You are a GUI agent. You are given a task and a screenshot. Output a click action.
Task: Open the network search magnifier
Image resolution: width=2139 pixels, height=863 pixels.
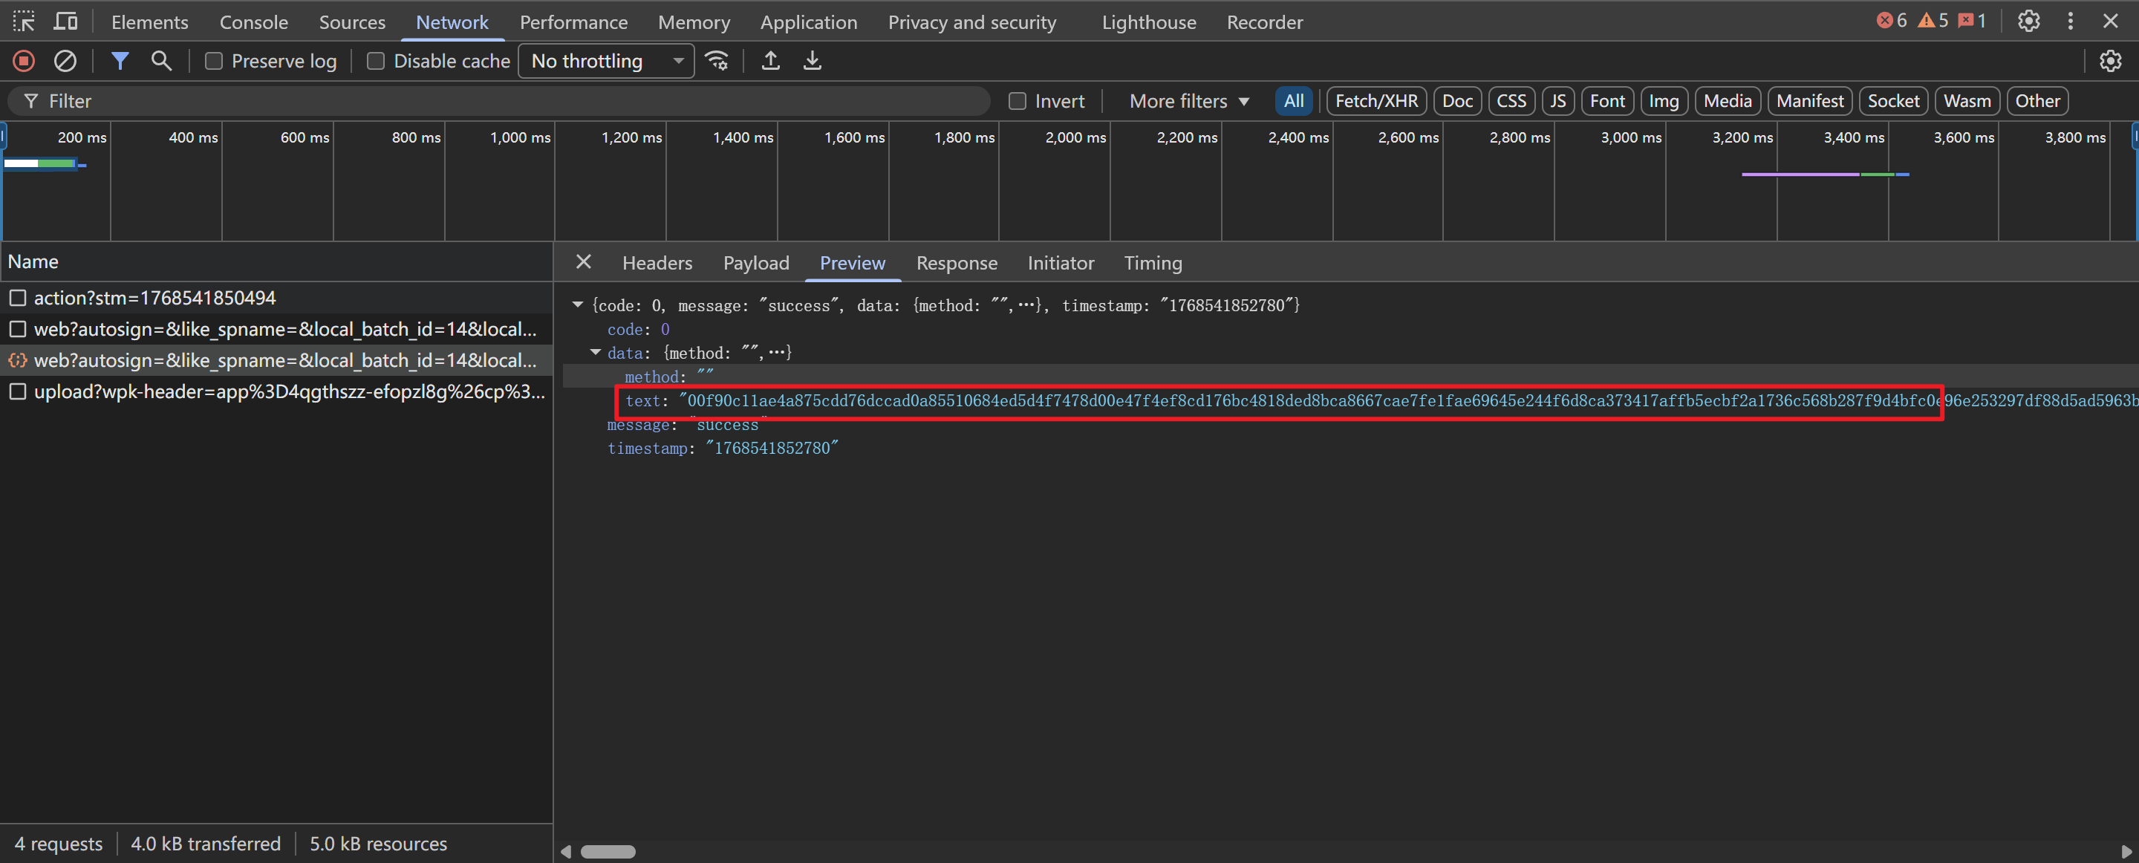[161, 61]
